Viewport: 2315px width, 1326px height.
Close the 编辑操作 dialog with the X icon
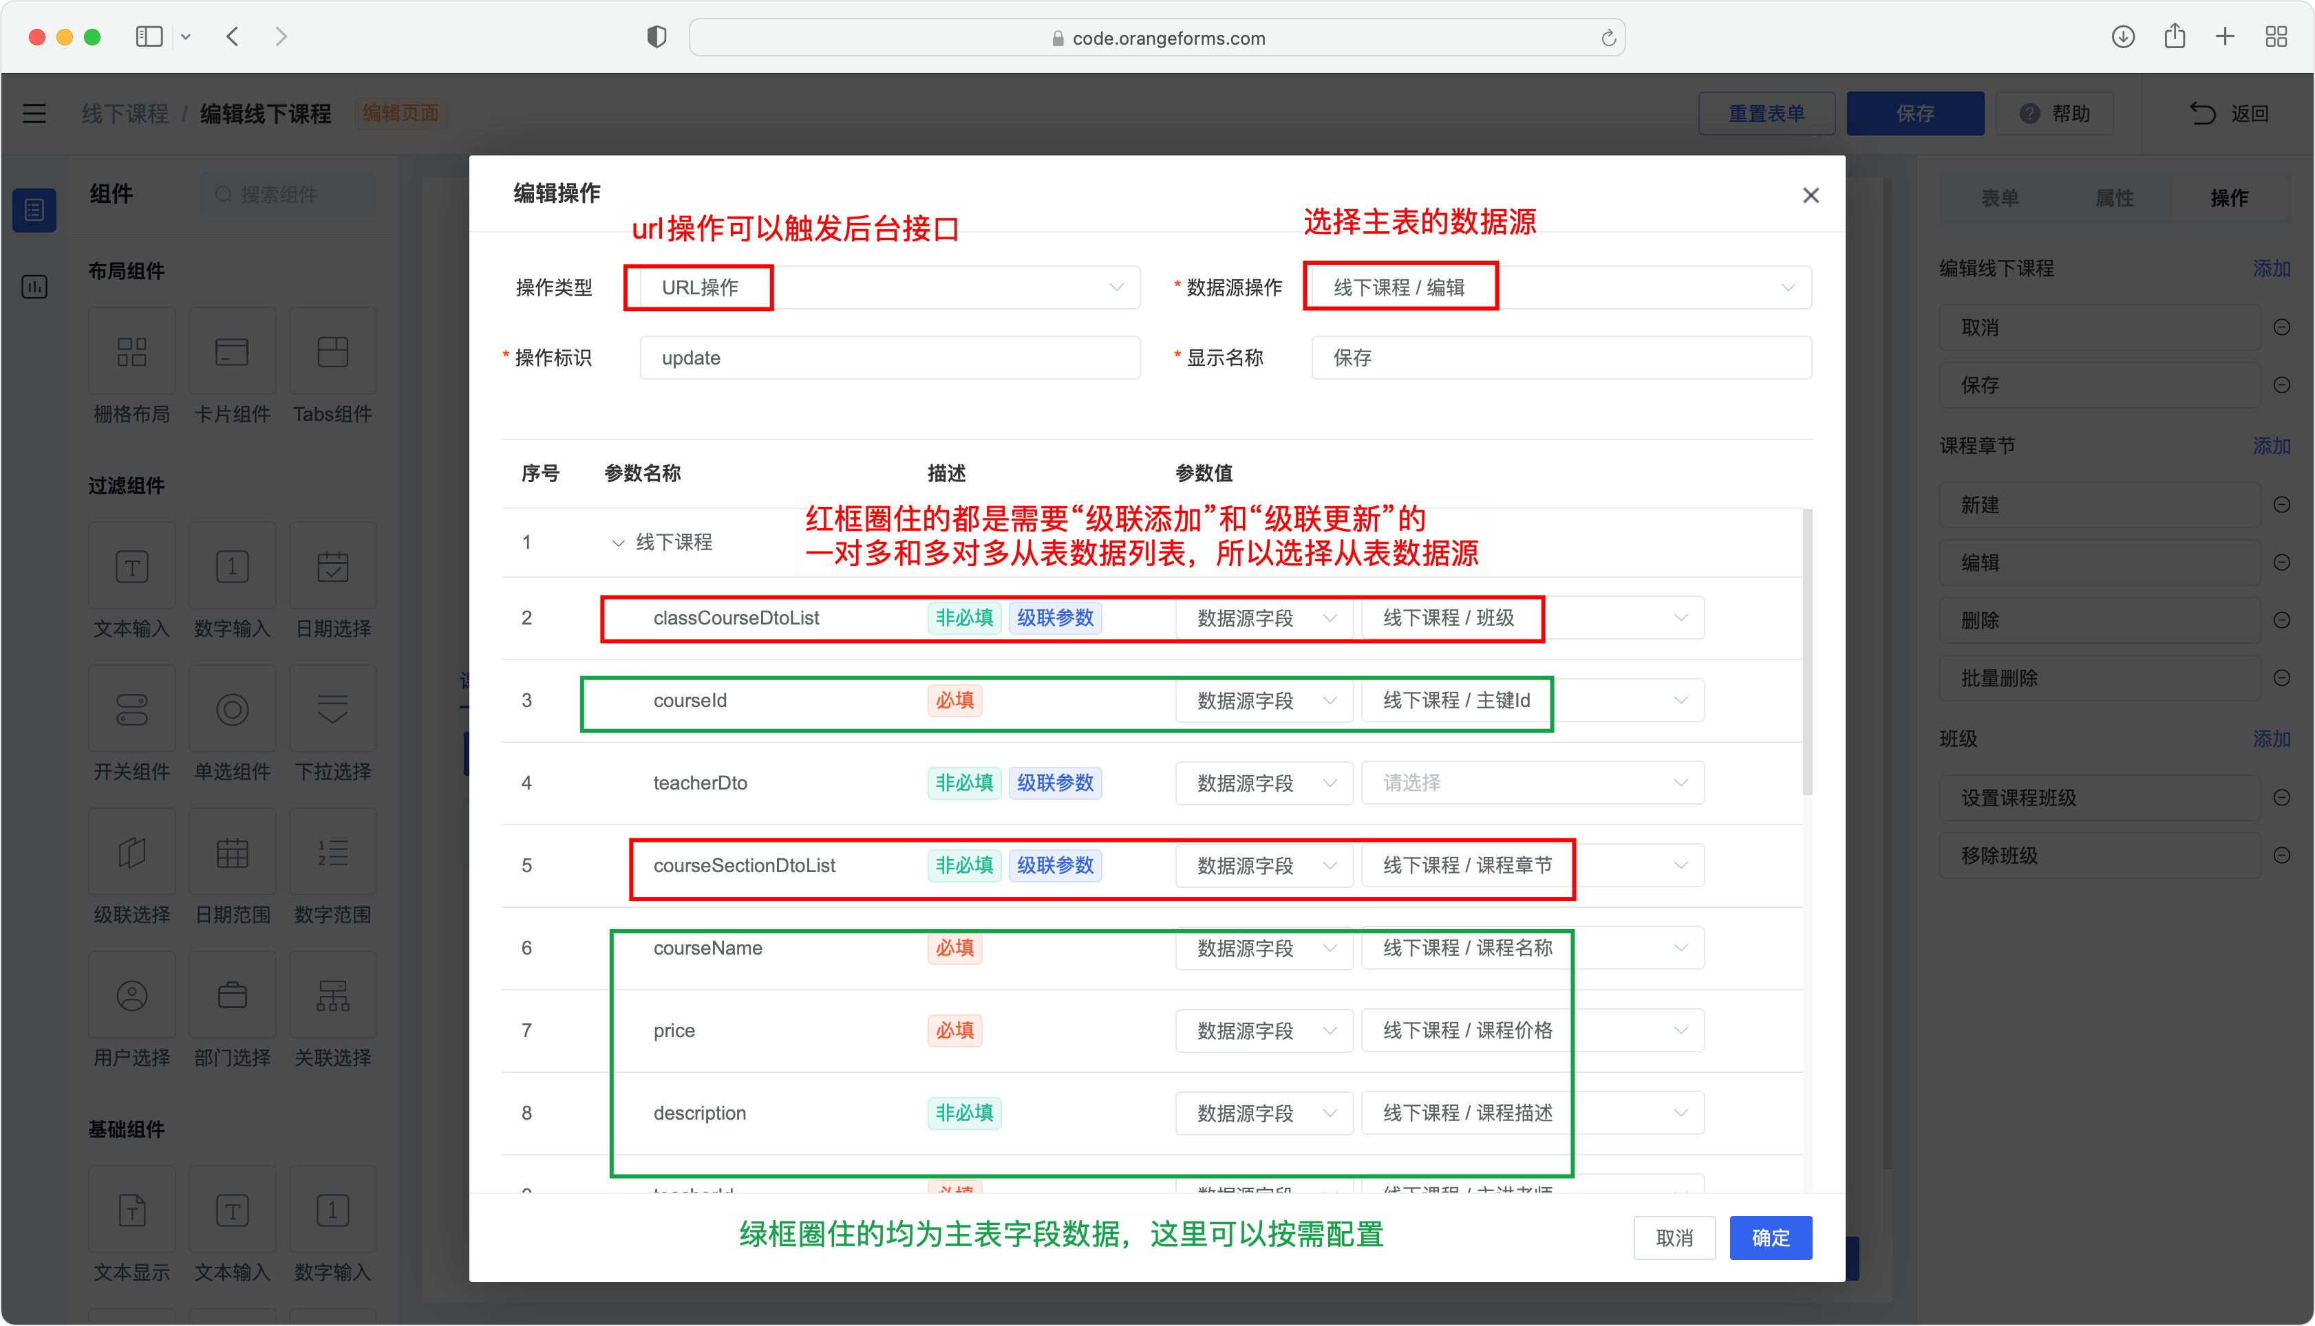click(1811, 196)
